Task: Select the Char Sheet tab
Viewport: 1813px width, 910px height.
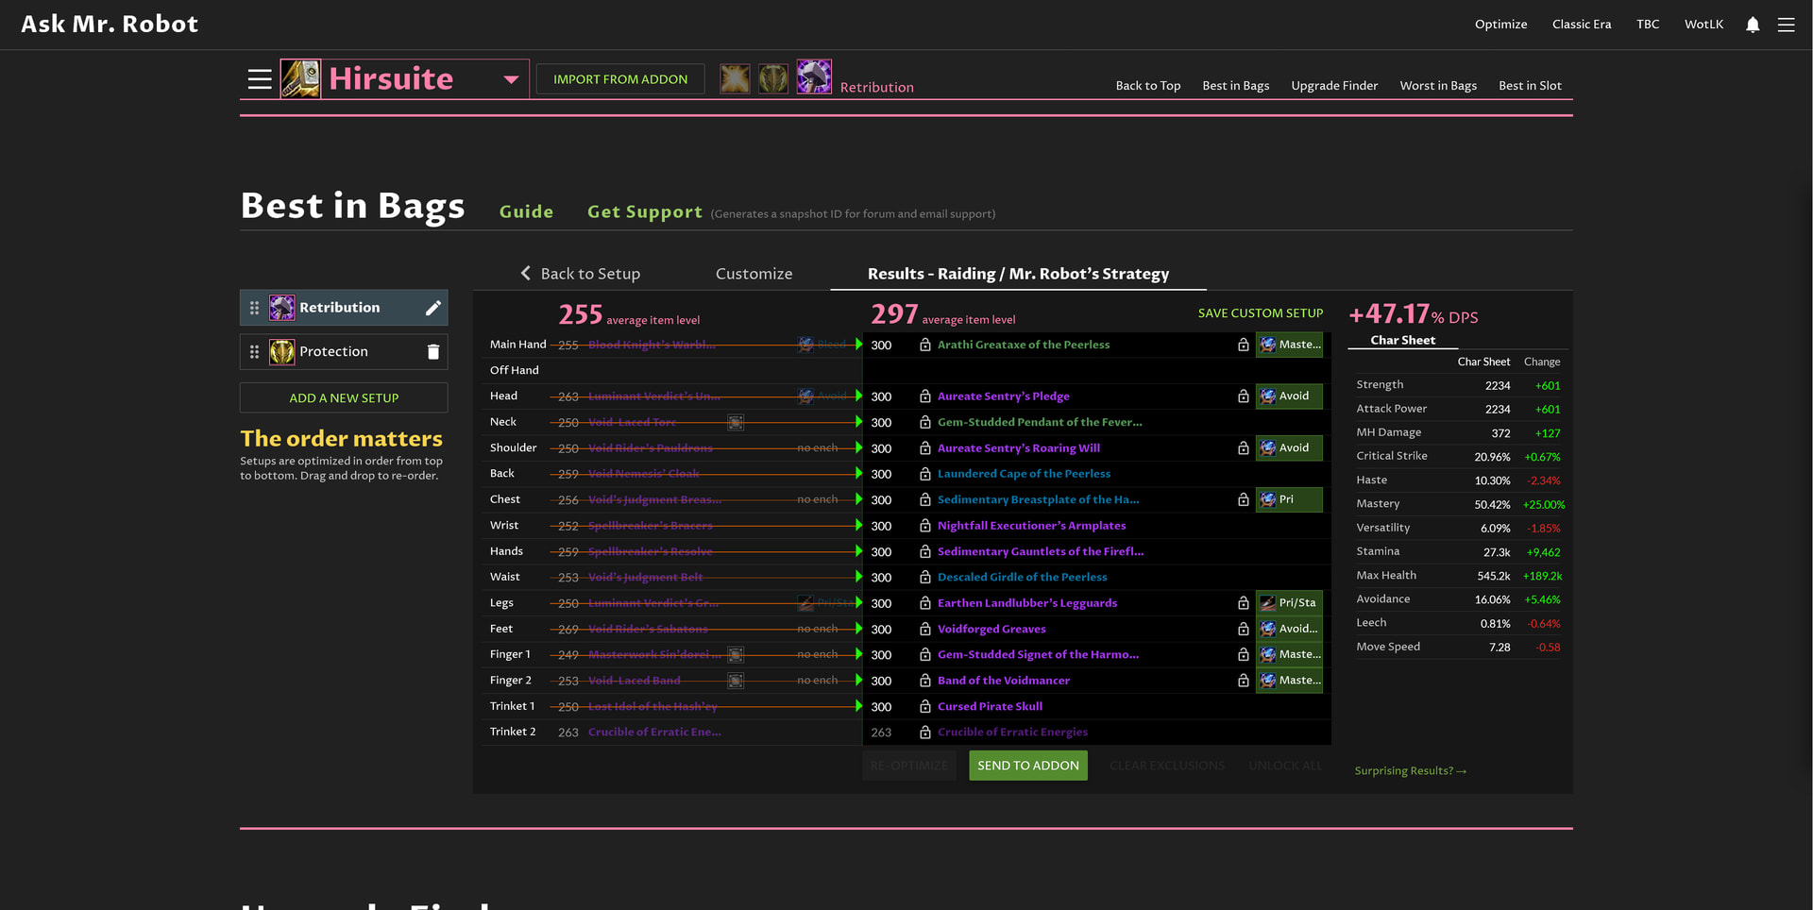Action: 1402,340
